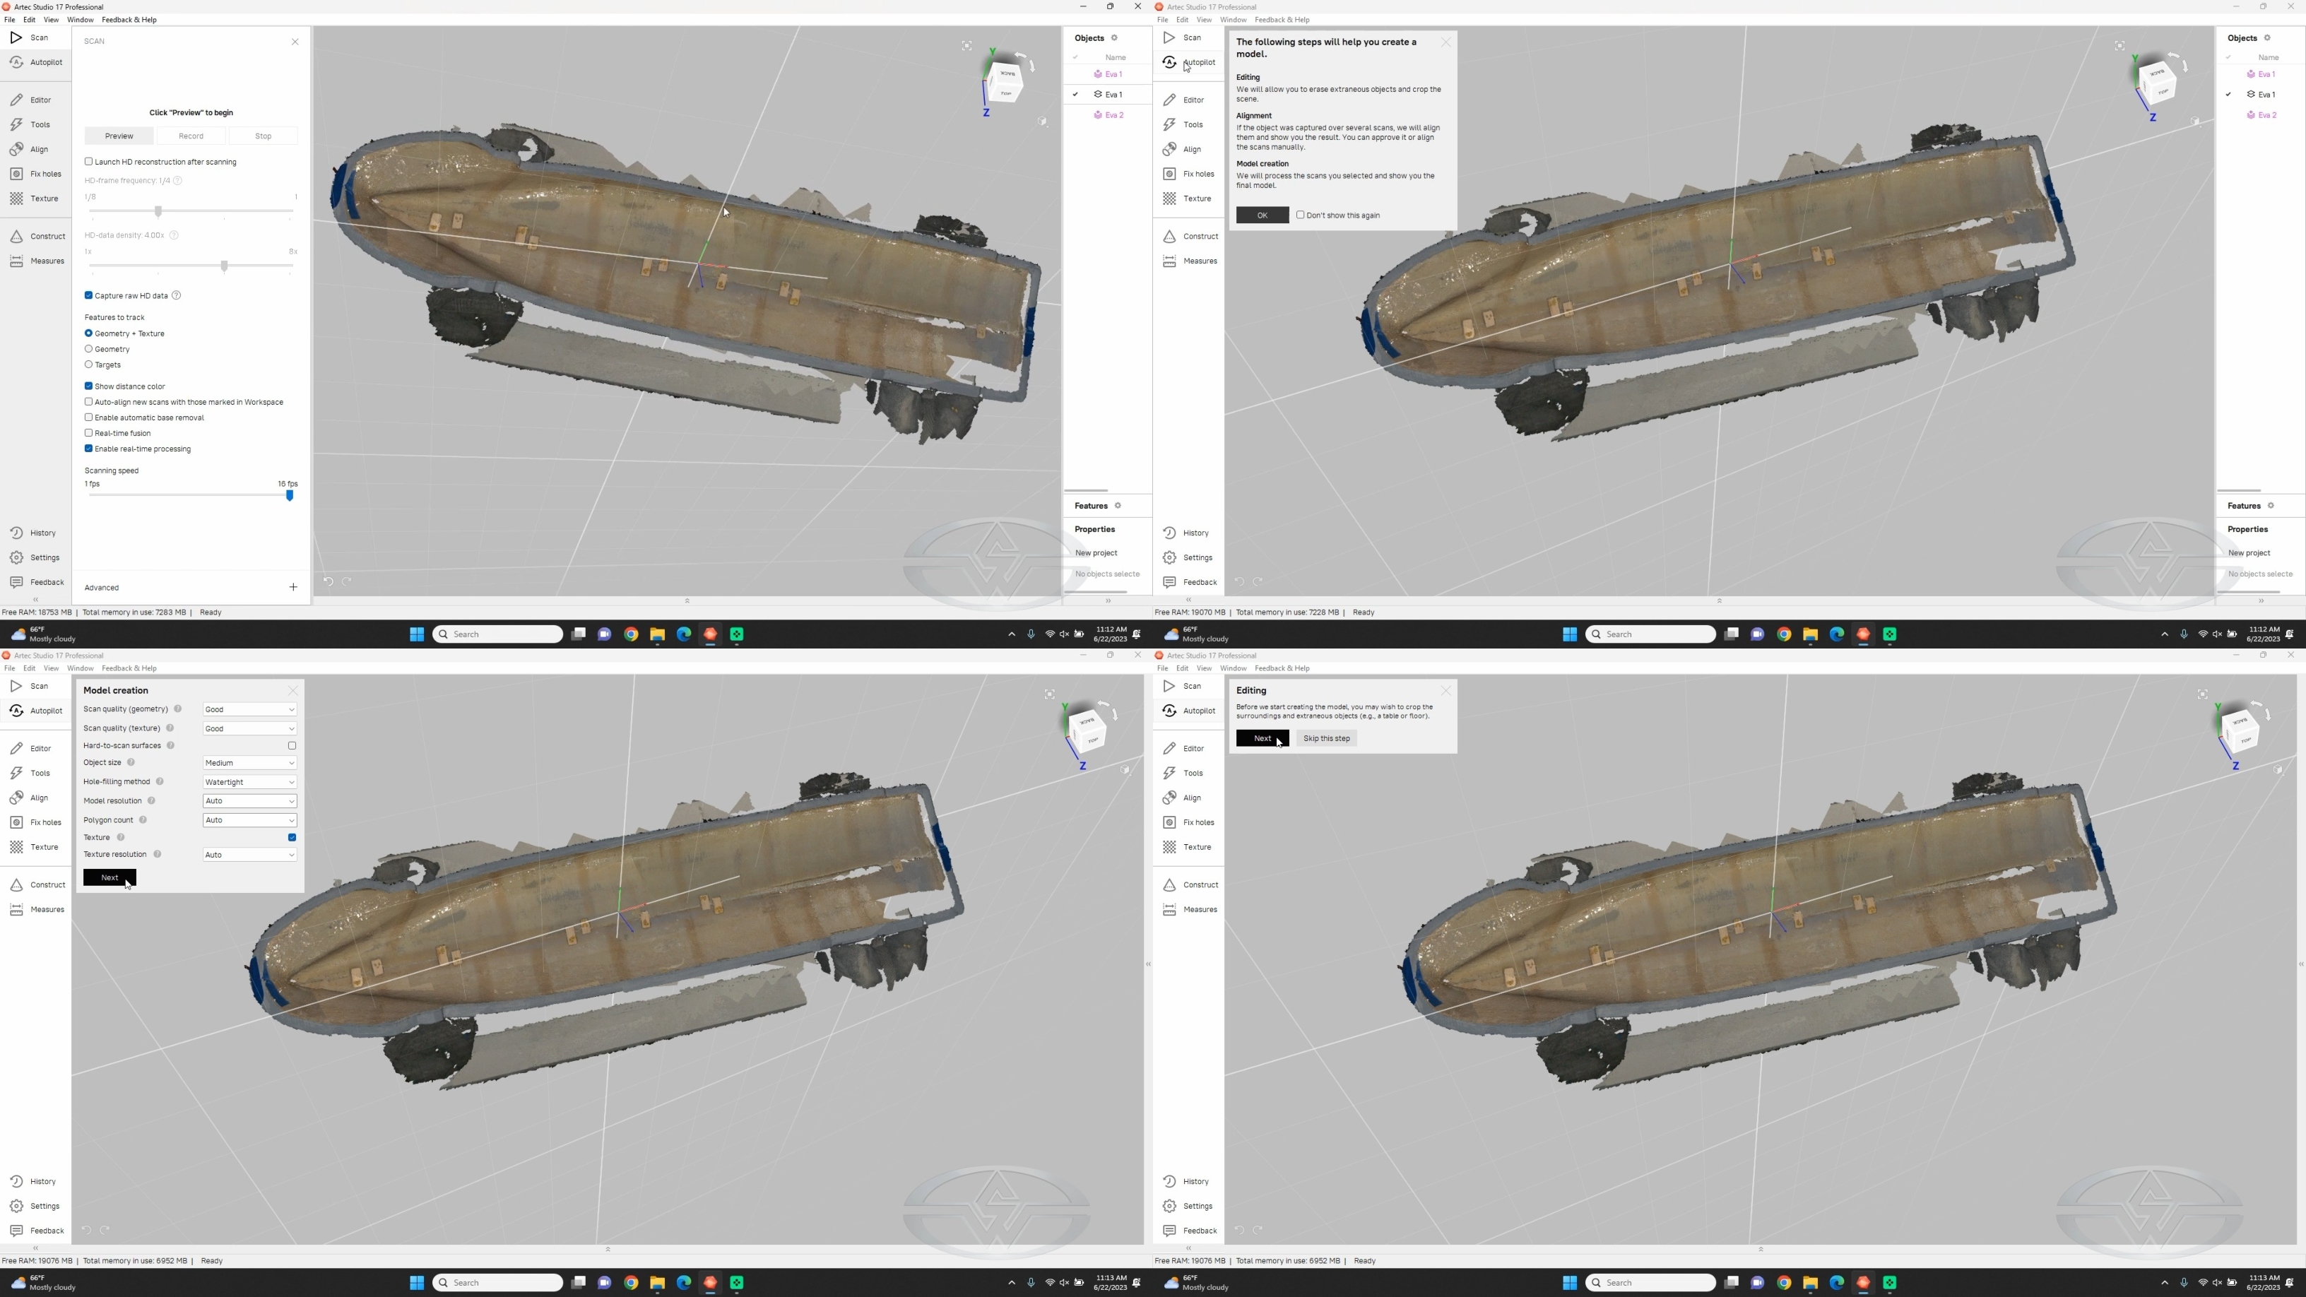Click help icon beside Polygon count
2306x1297 pixels.
pos(142,820)
